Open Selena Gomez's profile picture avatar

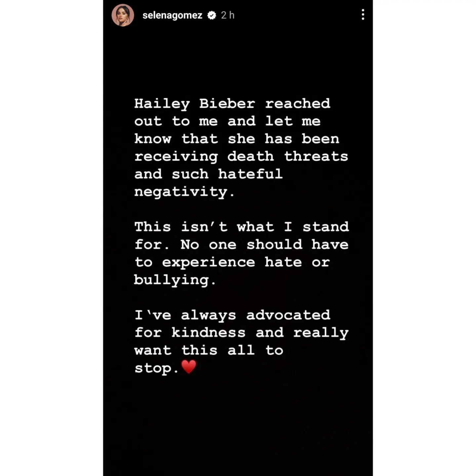[123, 15]
